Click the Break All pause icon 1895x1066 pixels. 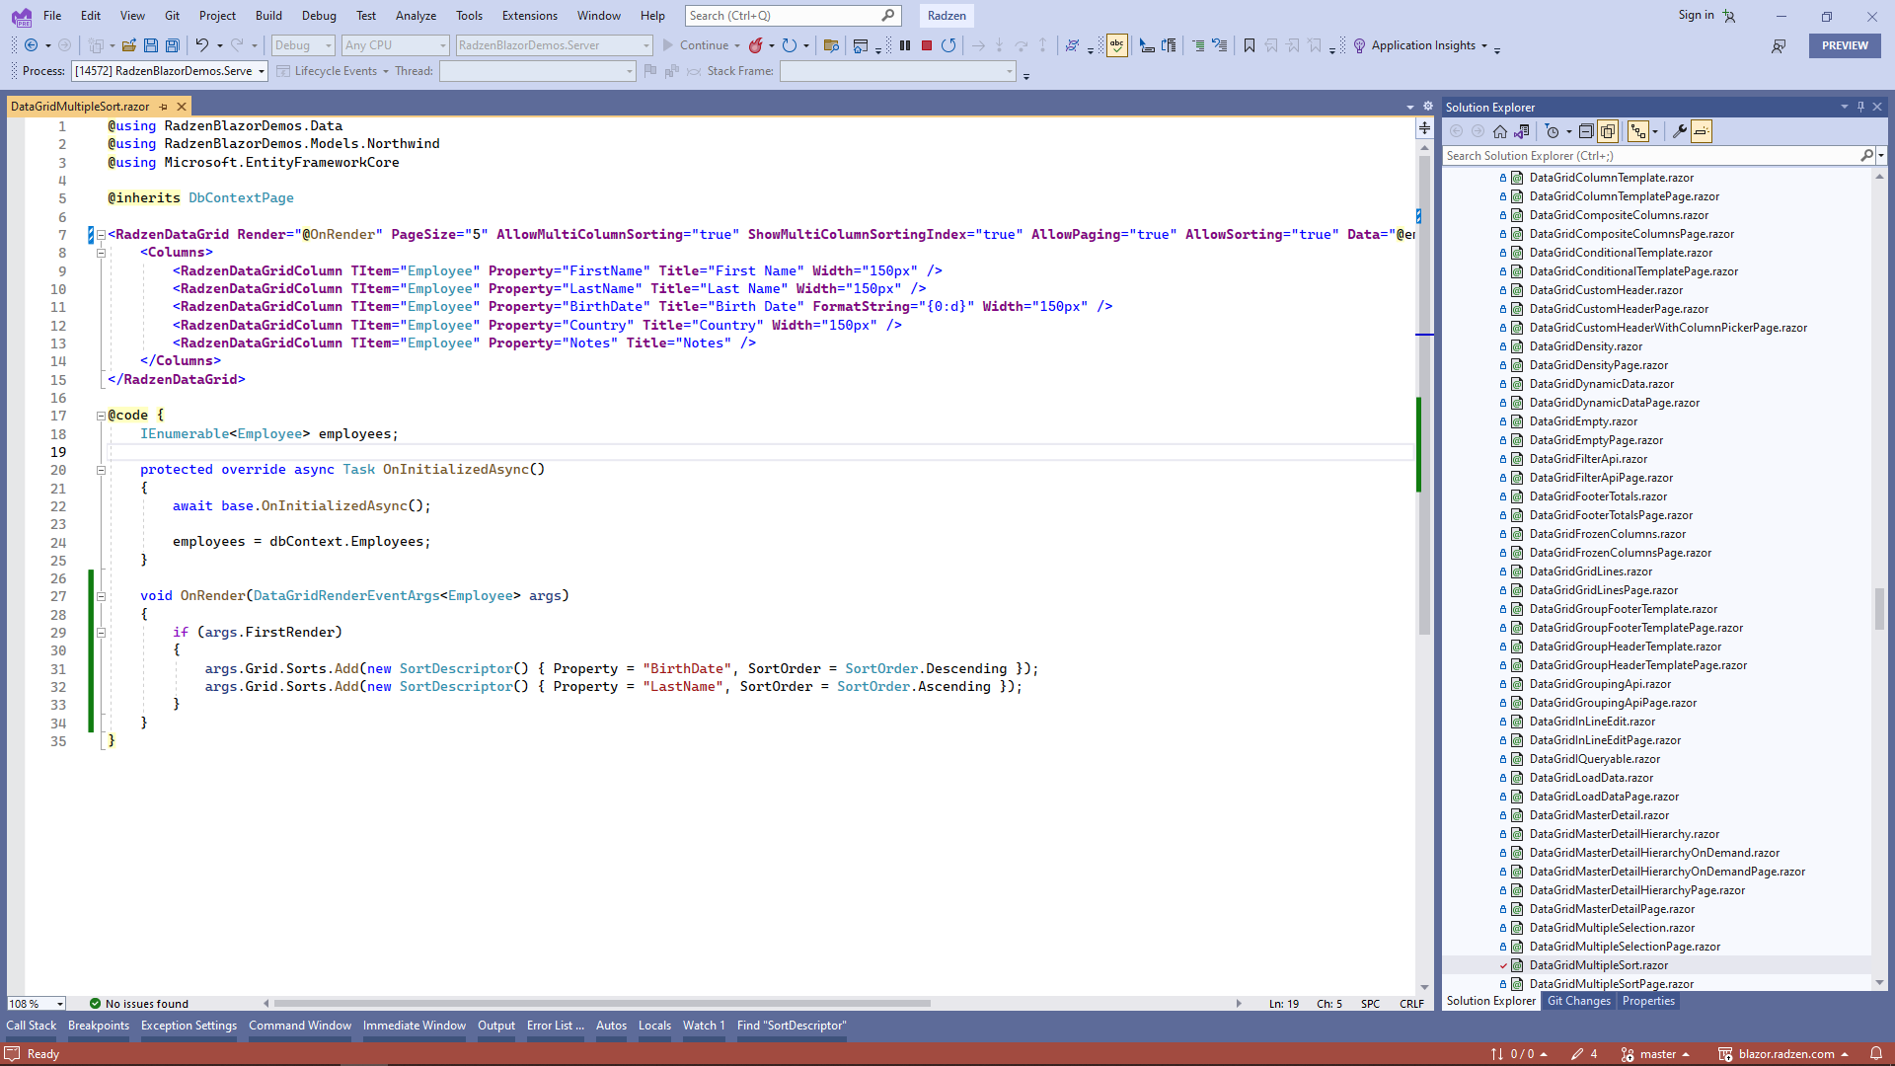coord(905,45)
